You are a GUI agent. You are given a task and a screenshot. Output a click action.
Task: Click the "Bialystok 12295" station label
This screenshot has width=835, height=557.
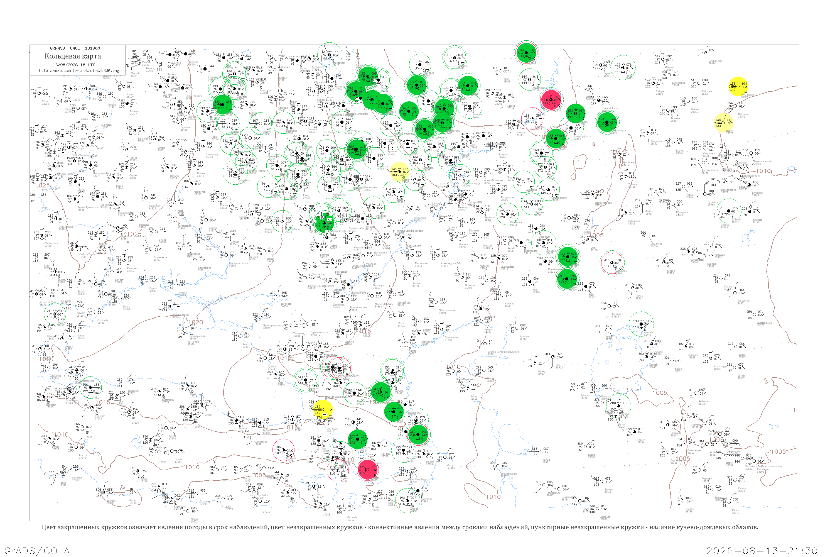click(106, 126)
